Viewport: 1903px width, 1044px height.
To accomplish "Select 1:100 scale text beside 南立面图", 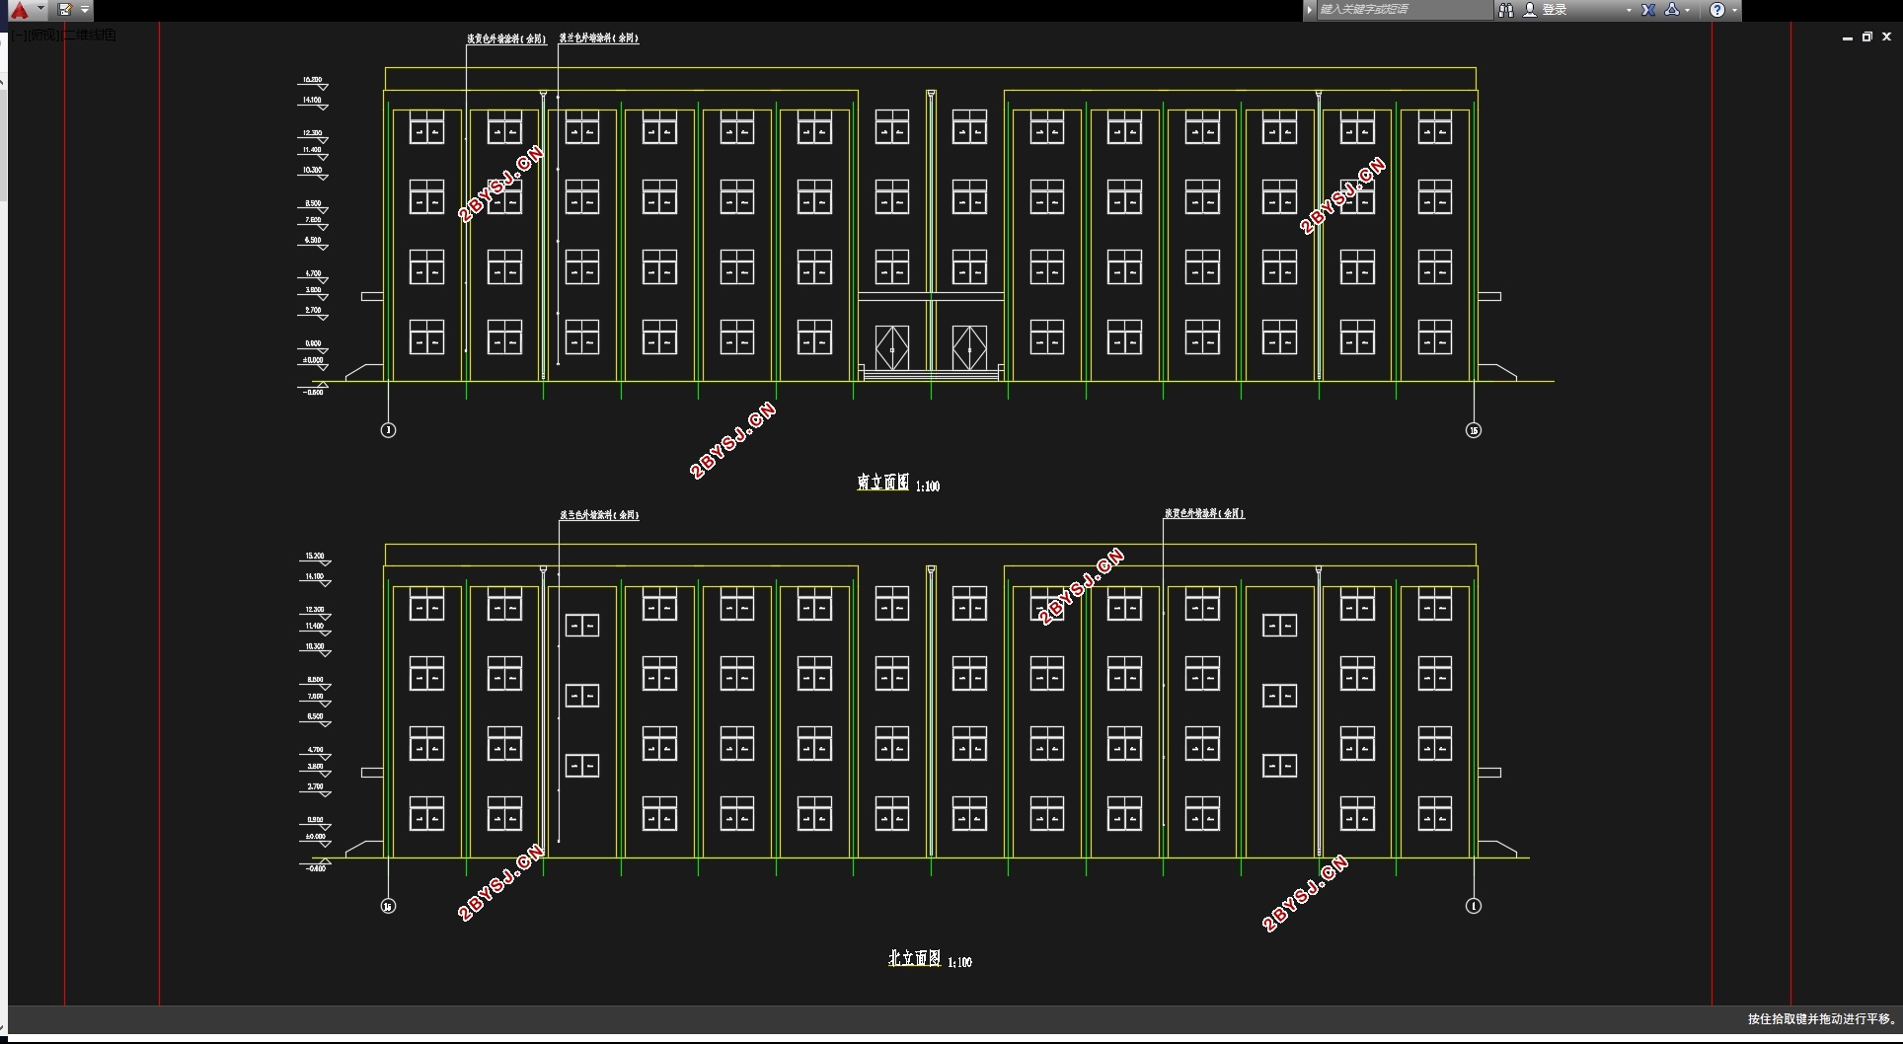I will 928,486.
